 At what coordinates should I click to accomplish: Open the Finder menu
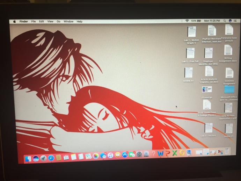pyautogui.click(x=24, y=22)
